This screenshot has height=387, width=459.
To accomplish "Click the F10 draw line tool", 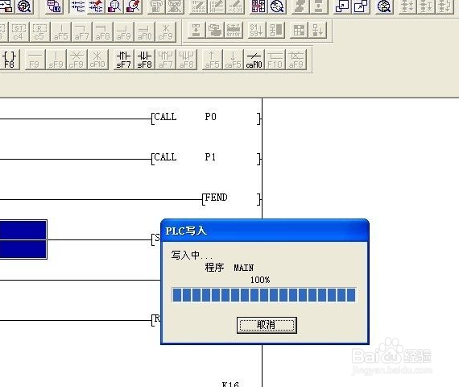I will click(275, 60).
